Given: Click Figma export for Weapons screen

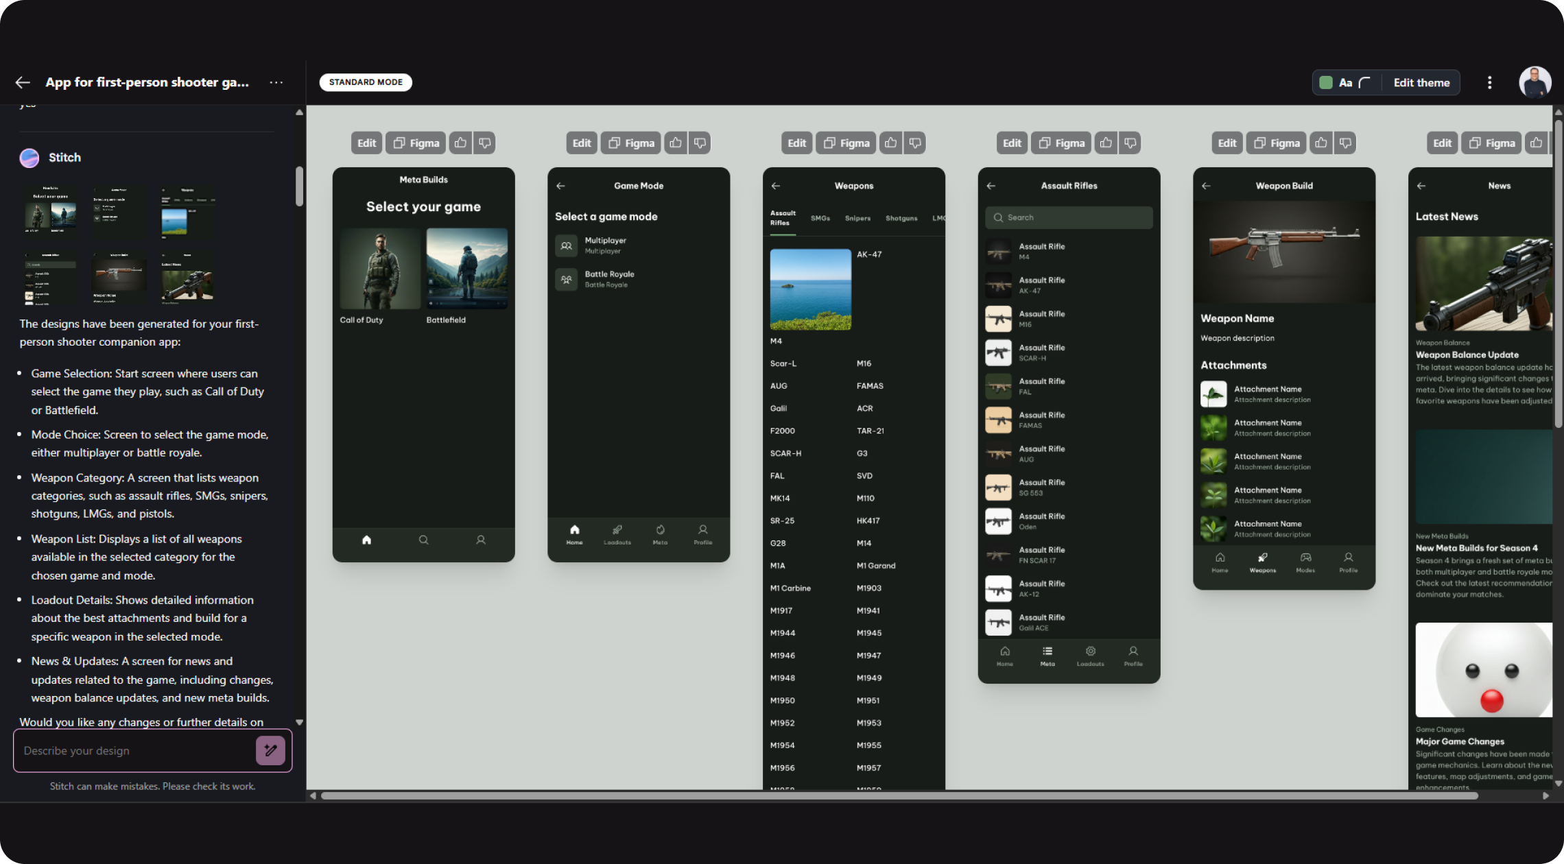Looking at the screenshot, I should (x=846, y=143).
